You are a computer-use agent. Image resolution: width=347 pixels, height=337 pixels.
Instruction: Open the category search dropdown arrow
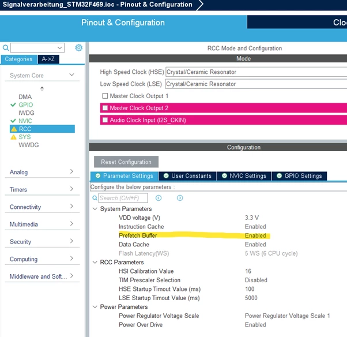[59, 48]
